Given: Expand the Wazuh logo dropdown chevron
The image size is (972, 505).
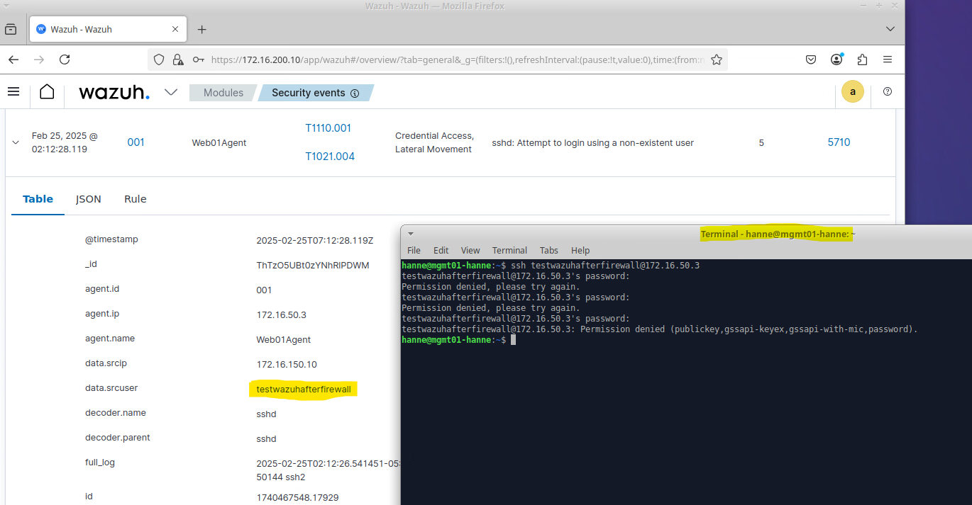Looking at the screenshot, I should 170,92.
